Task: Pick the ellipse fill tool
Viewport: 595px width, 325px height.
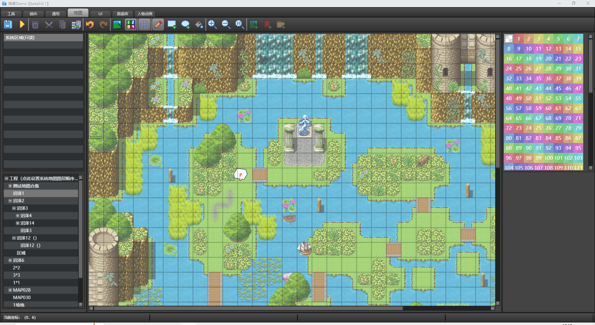Action: (185, 24)
